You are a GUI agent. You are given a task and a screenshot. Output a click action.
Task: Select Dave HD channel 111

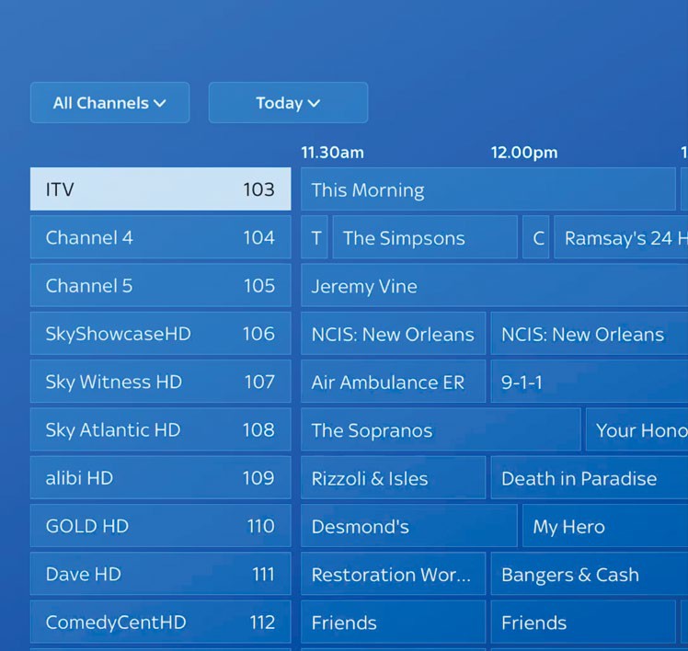tap(160, 574)
